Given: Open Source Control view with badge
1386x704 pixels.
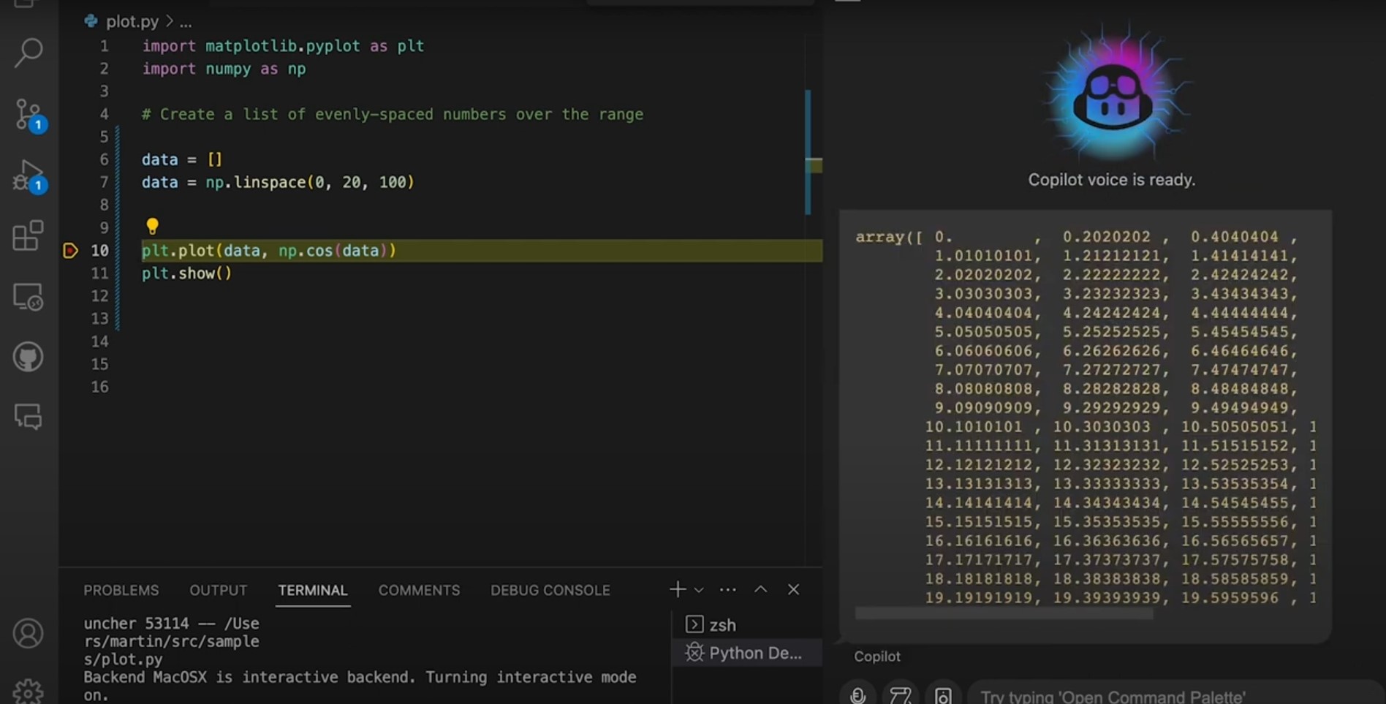Looking at the screenshot, I should [x=29, y=115].
